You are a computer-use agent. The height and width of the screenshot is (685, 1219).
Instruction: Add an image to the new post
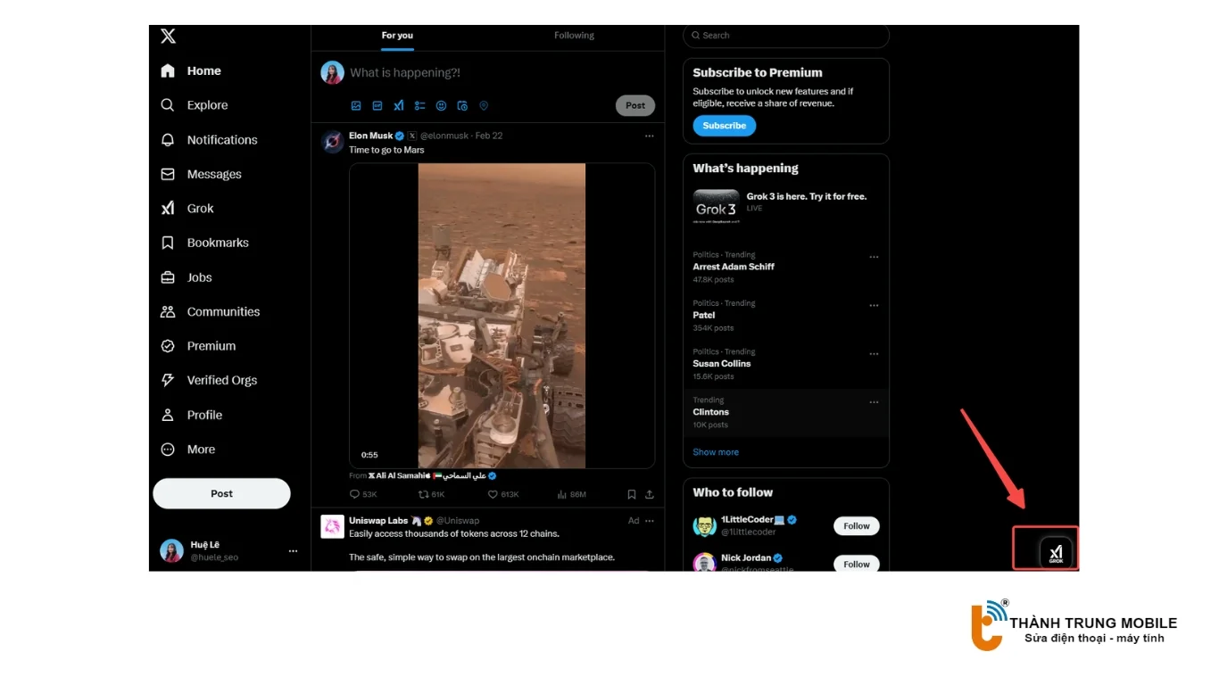click(x=356, y=105)
